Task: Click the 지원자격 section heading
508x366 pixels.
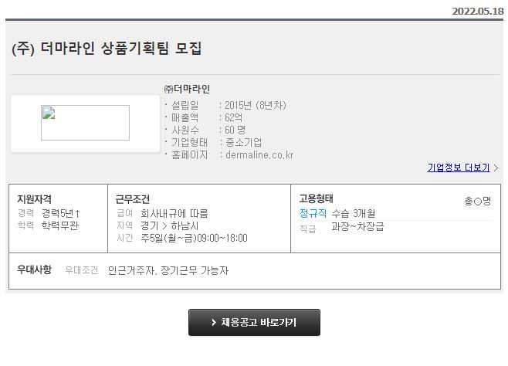Action: click(x=34, y=199)
